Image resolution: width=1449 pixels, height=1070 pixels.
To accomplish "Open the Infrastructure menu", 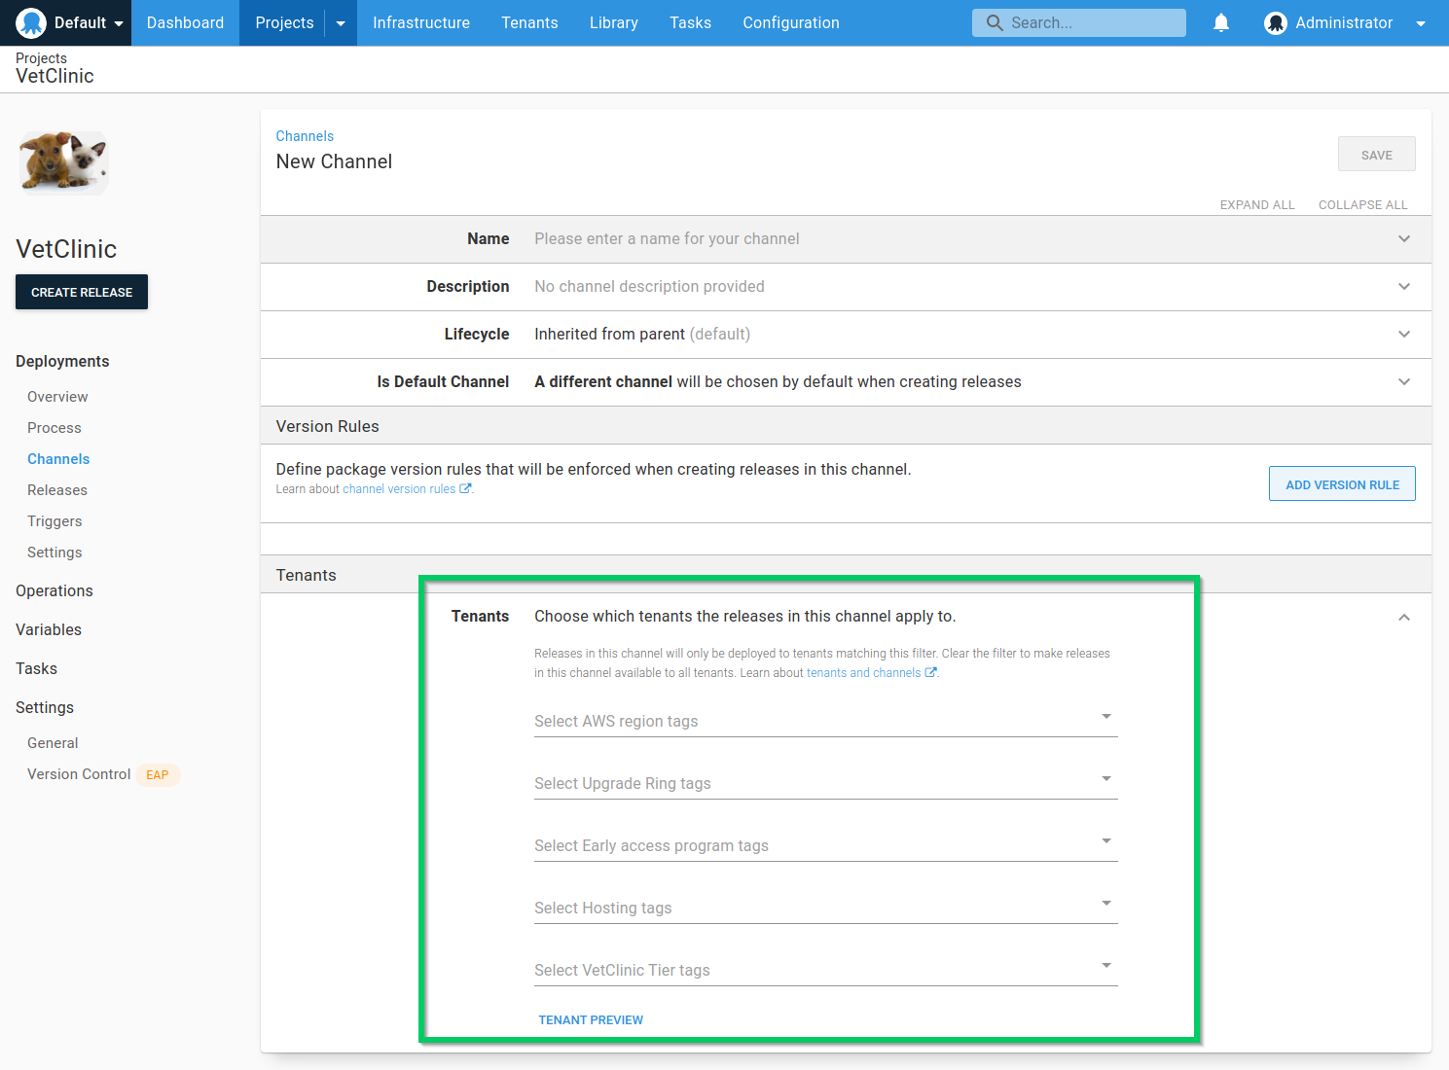I will [x=420, y=23].
